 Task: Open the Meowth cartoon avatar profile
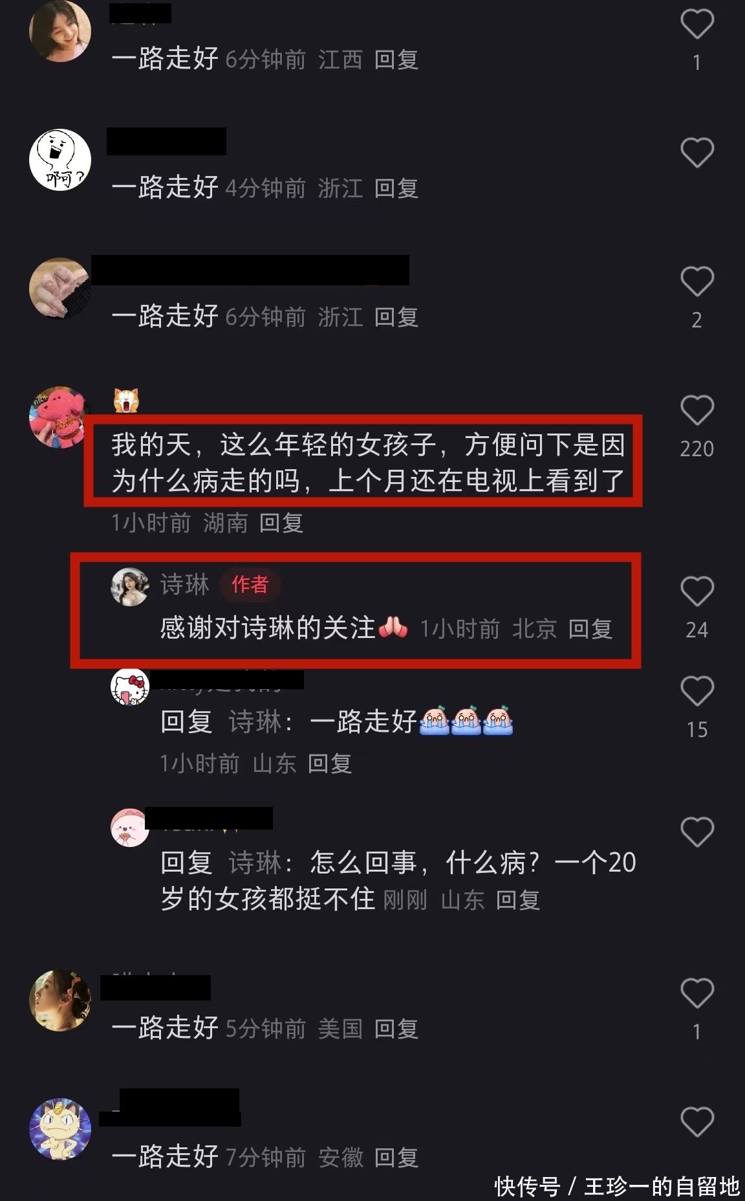pos(60,1129)
